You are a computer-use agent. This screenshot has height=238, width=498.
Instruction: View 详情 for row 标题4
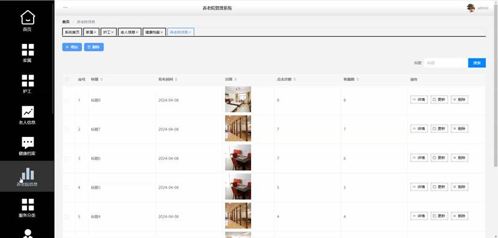pyautogui.click(x=419, y=216)
